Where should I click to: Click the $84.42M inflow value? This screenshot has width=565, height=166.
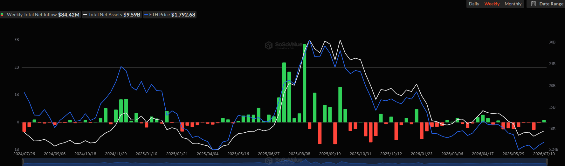(x=69, y=15)
